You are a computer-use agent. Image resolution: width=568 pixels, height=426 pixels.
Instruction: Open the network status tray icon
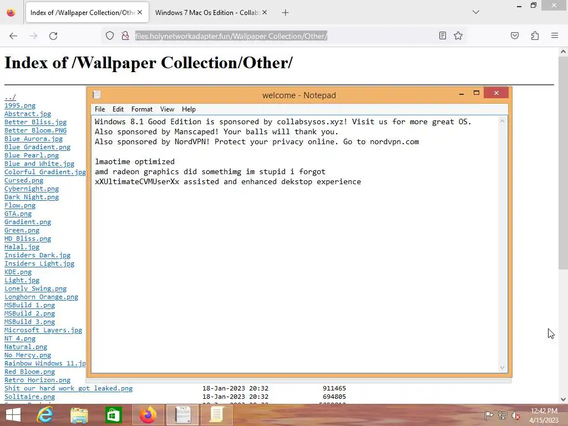pos(503,415)
